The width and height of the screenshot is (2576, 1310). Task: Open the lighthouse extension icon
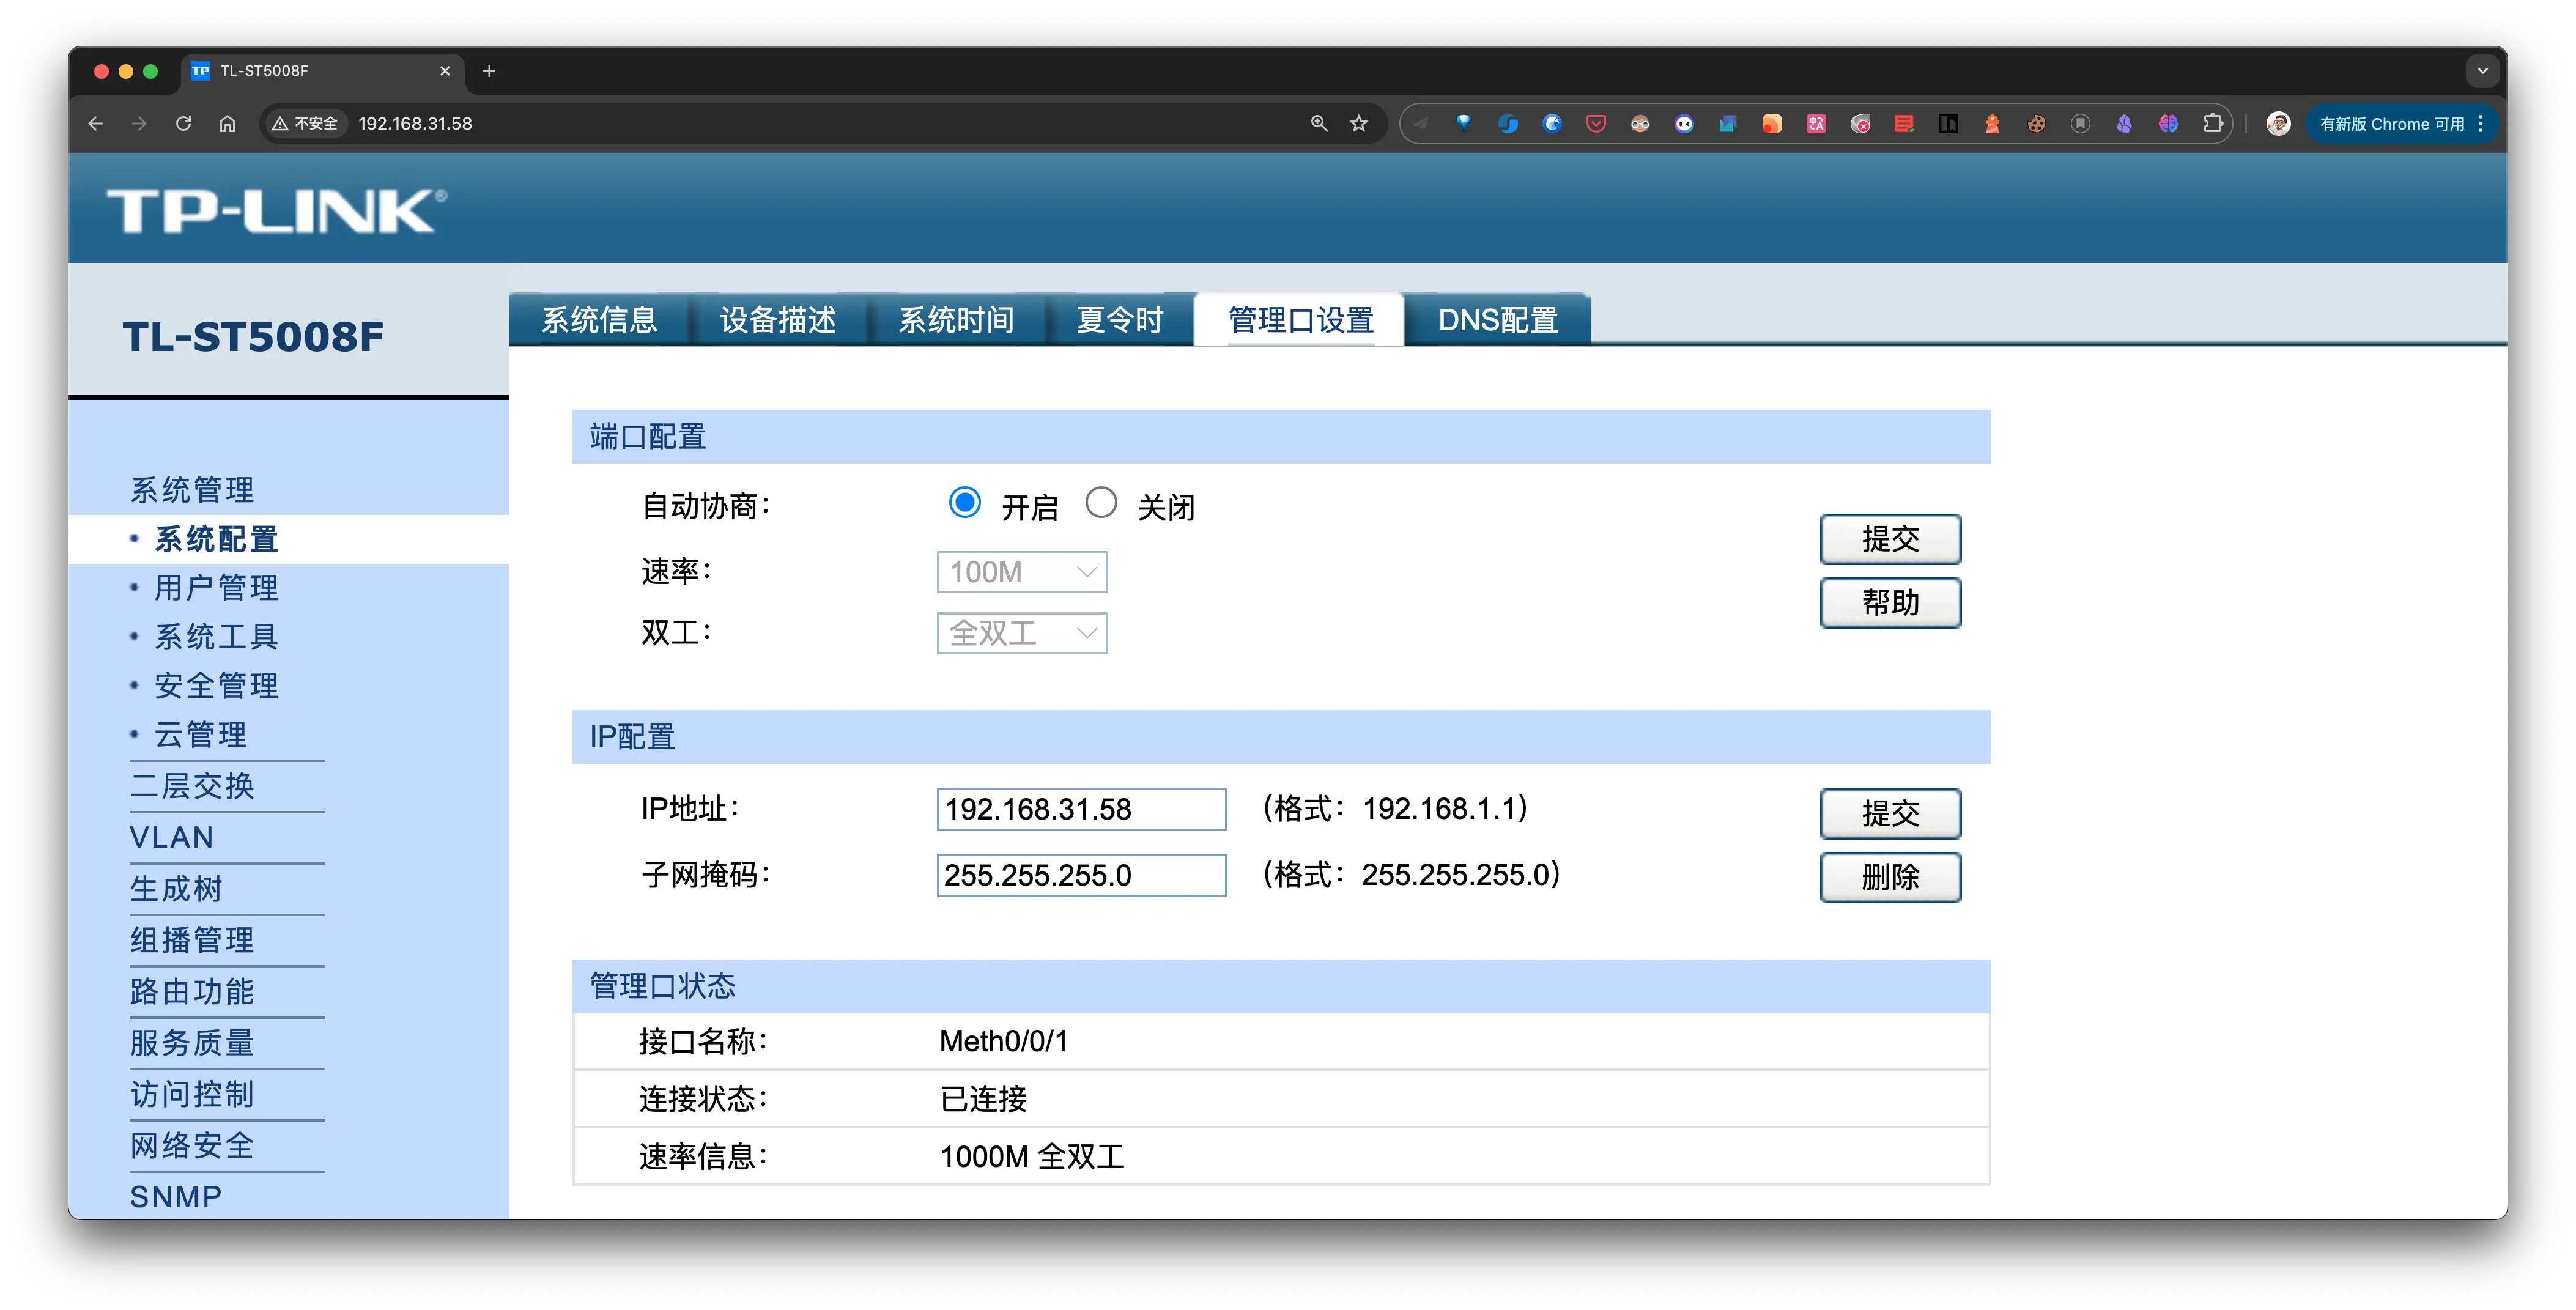point(1993,123)
